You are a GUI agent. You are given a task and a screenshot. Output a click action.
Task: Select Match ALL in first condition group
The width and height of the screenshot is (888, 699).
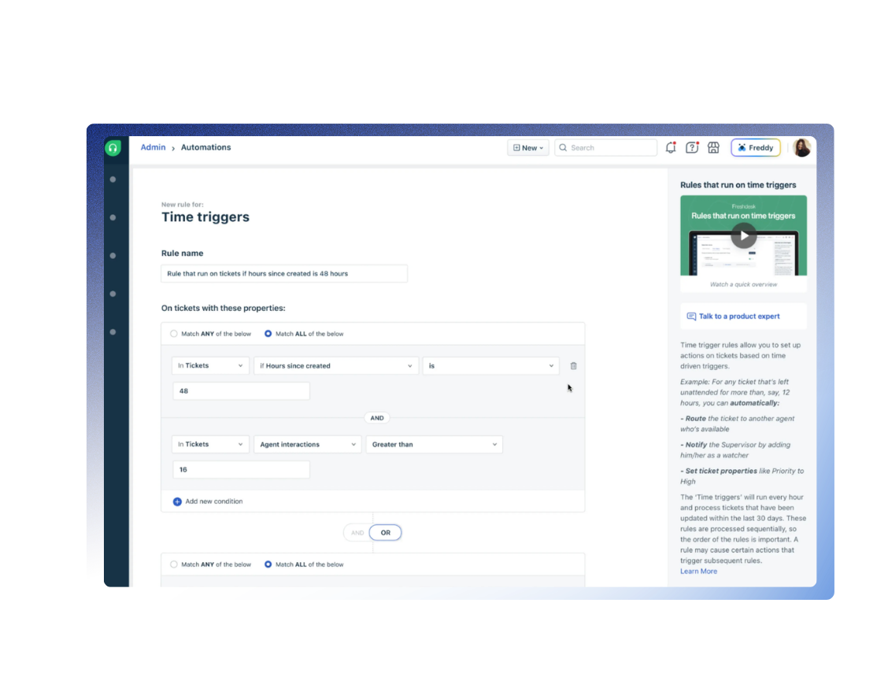tap(268, 334)
